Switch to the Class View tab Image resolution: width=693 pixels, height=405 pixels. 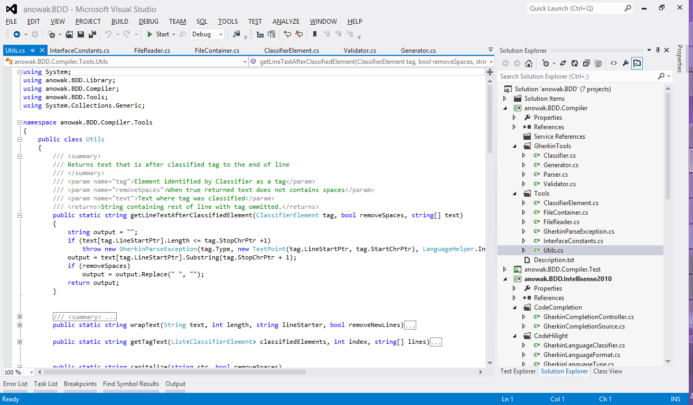tap(607, 371)
